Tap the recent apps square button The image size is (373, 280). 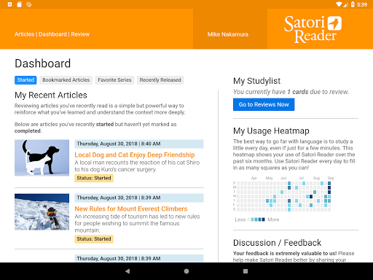click(246, 271)
